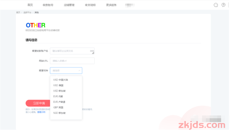The height and width of the screenshot is (133, 230).
Task: Open the chat message icon in header
Action: [x=216, y=5]
